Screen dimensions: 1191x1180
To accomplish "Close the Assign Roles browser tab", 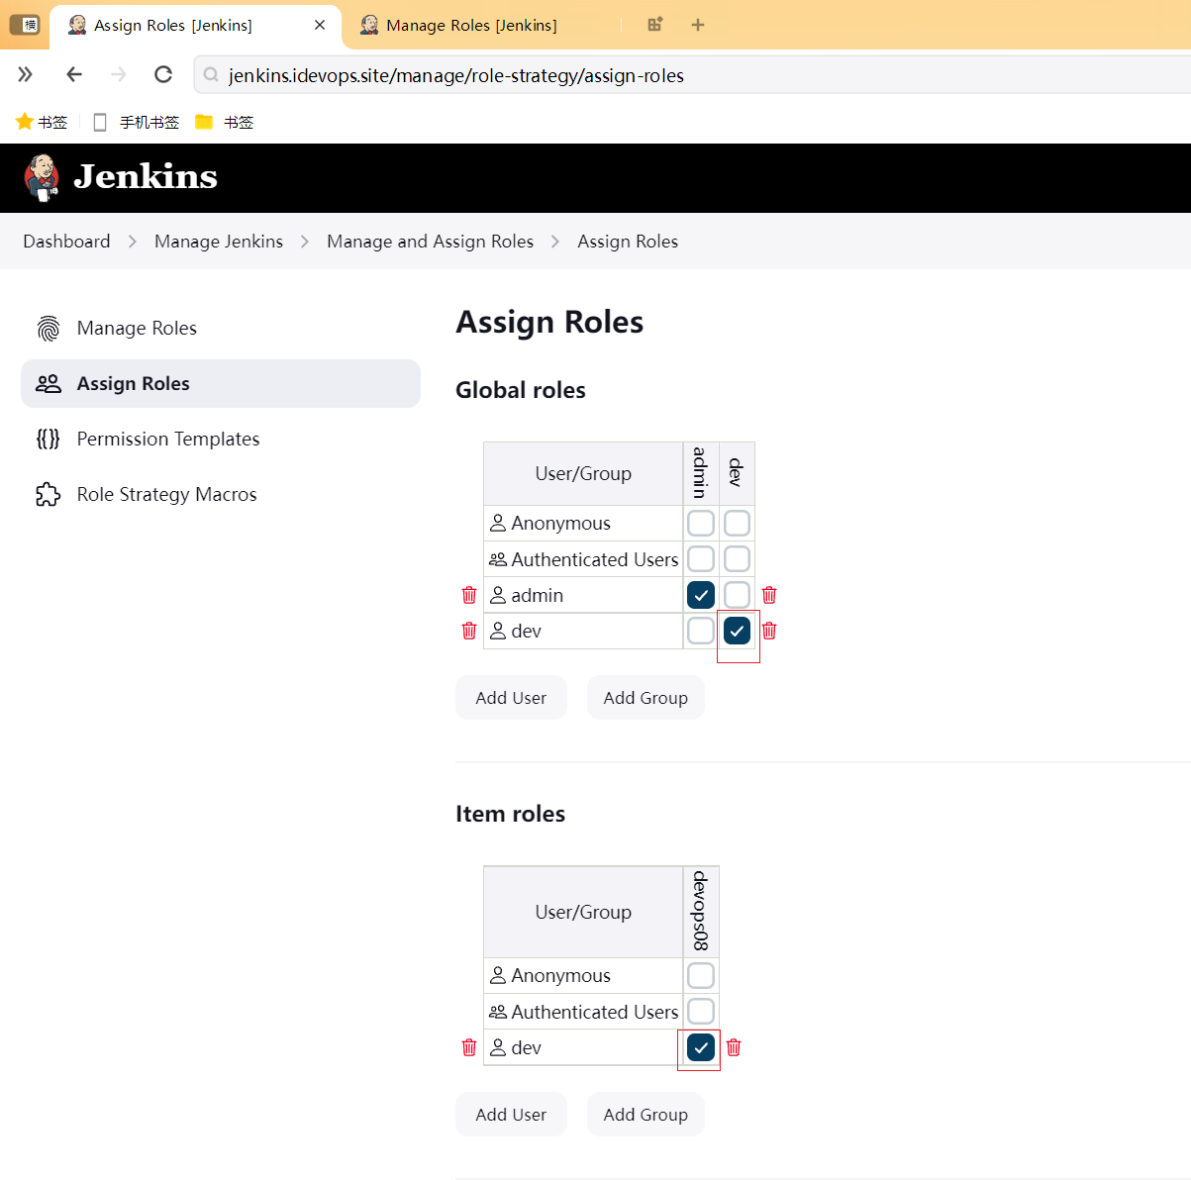I will tap(320, 25).
